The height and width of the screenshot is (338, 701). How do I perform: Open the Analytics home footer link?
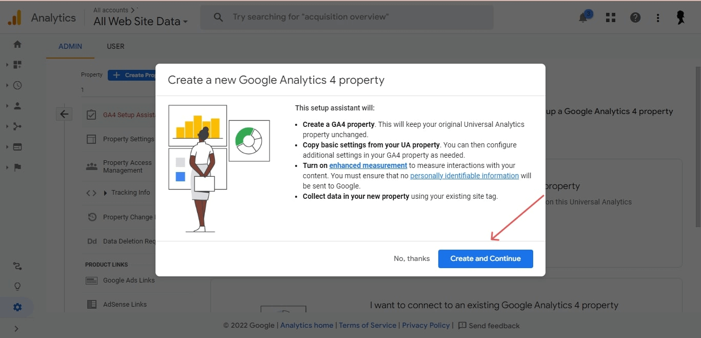pos(307,325)
